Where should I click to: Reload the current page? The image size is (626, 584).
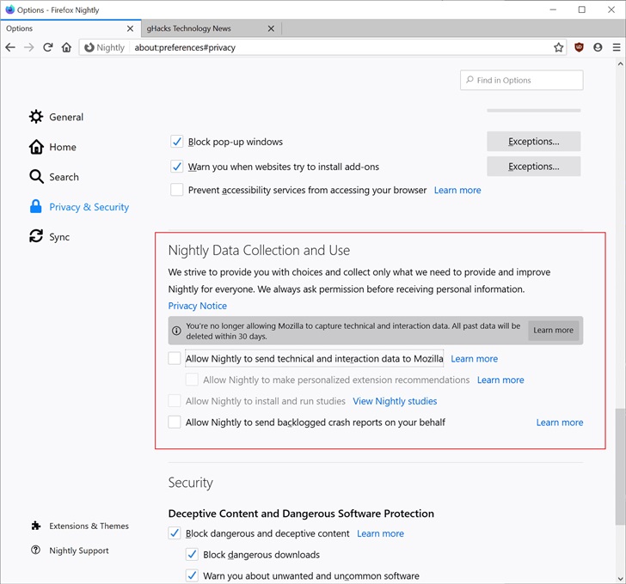(48, 47)
